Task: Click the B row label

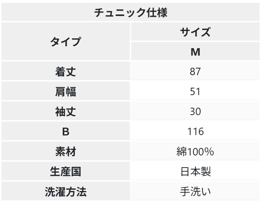Action: (x=66, y=132)
